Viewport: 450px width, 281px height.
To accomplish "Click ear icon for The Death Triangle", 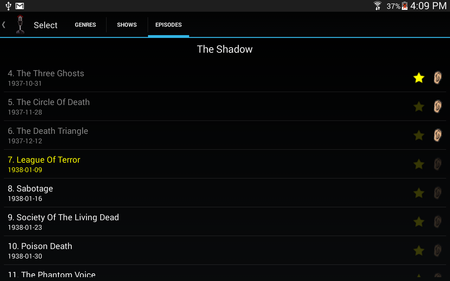I will (437, 135).
